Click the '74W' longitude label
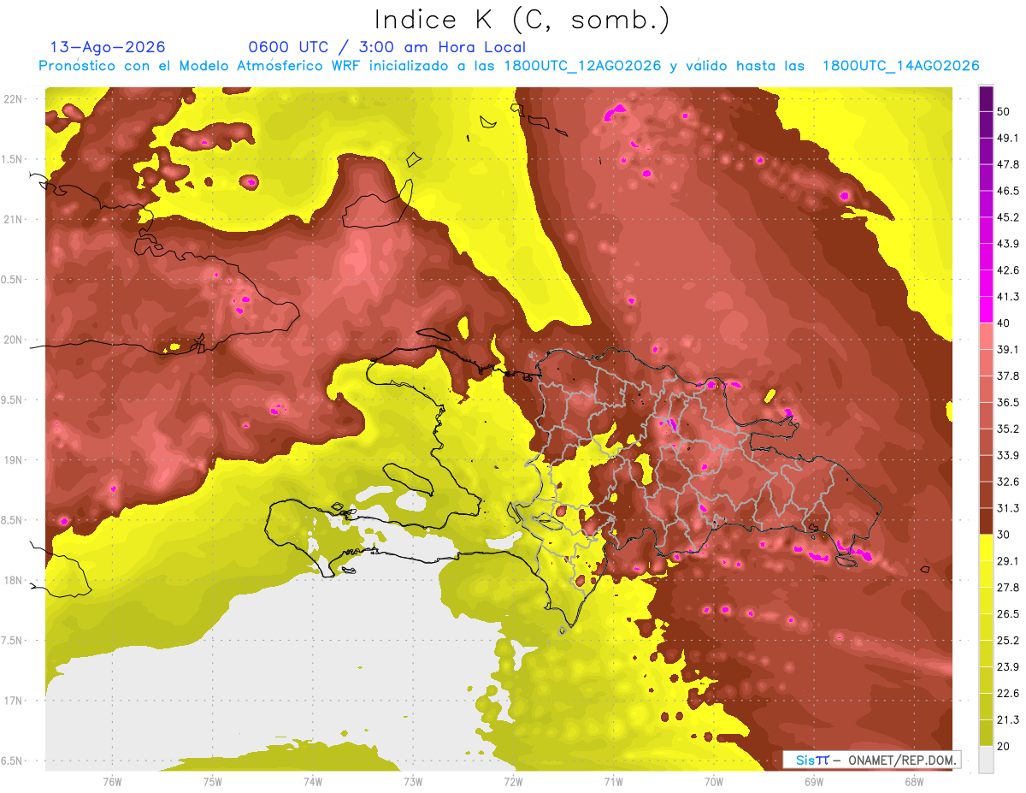 coord(313,780)
